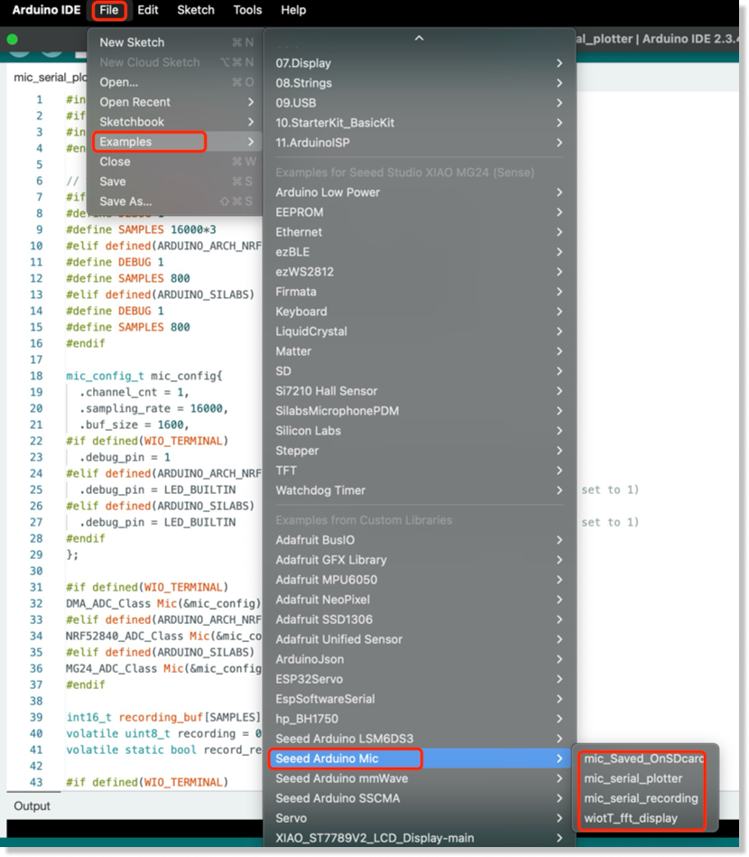The width and height of the screenshot is (749, 857).
Task: Open Adafruit SSD1306 examples
Action: point(419,619)
